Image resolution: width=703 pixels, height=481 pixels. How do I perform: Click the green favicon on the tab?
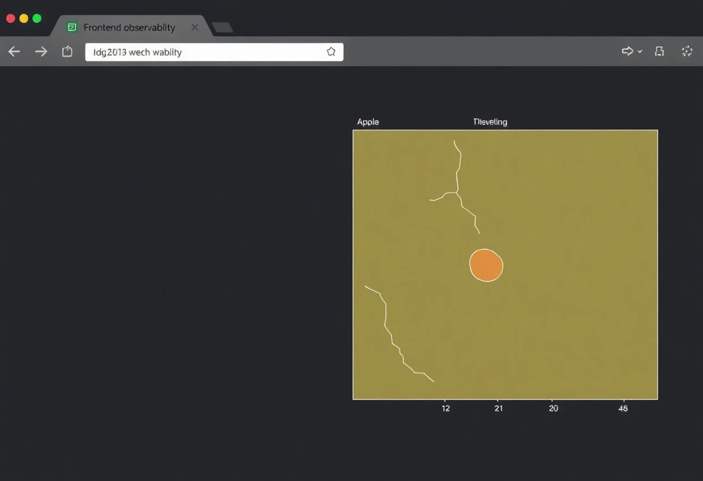coord(72,27)
